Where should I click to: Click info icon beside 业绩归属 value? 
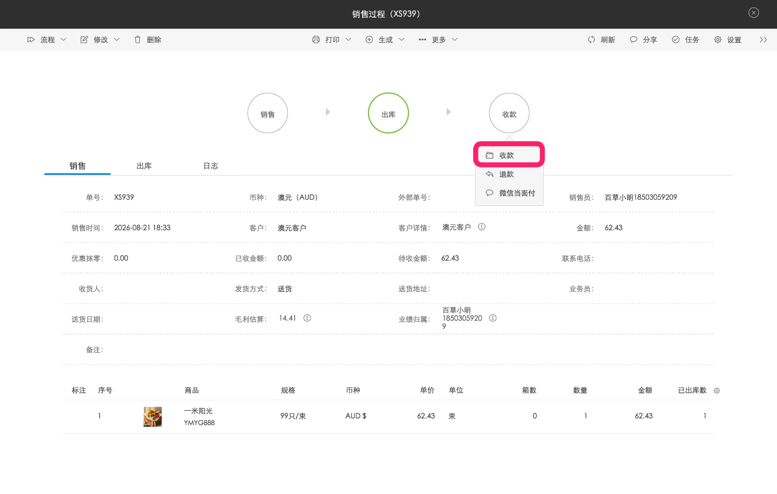[x=493, y=318]
